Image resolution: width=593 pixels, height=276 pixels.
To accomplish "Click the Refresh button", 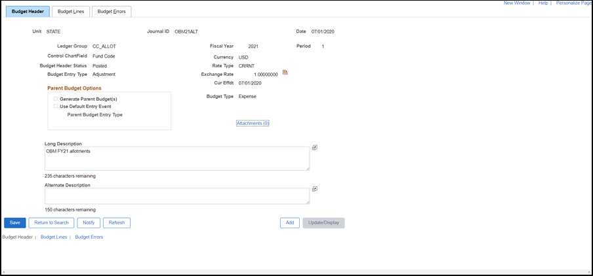I will coord(117,222).
